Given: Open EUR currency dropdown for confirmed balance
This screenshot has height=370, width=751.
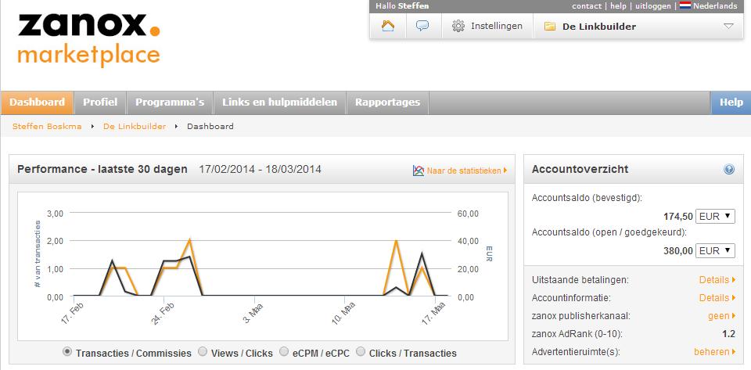Looking at the screenshot, I should (x=715, y=217).
